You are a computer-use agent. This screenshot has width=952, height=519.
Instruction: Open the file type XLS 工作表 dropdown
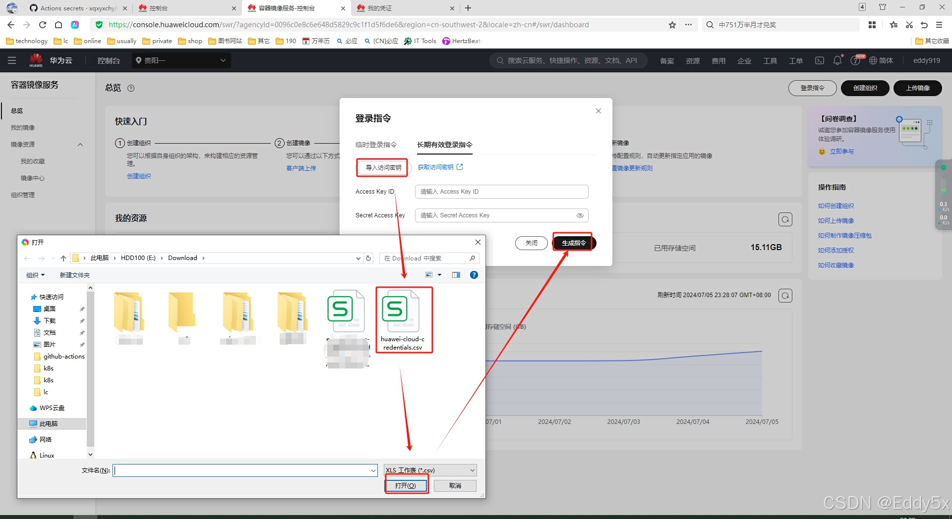click(430, 470)
